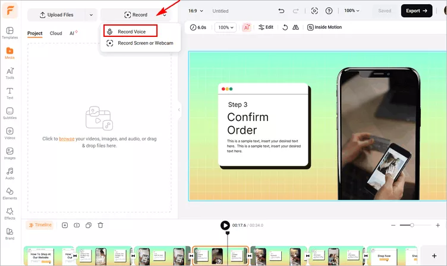Split the scene in timeline toolbar

pyautogui.click(x=77, y=225)
